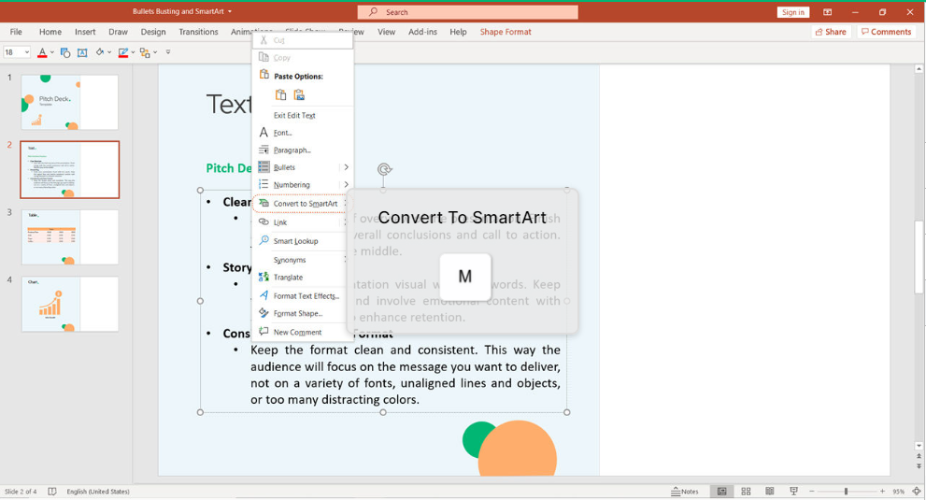Toggle Normal view button in status bar
926x500 pixels.
click(x=721, y=491)
